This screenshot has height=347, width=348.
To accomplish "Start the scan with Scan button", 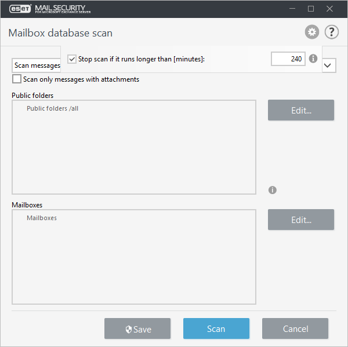I will tap(216, 328).
